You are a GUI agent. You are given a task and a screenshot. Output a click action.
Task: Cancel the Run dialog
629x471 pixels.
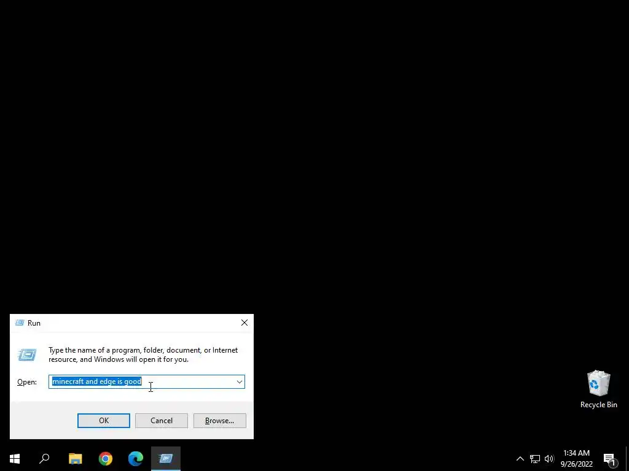tap(162, 421)
